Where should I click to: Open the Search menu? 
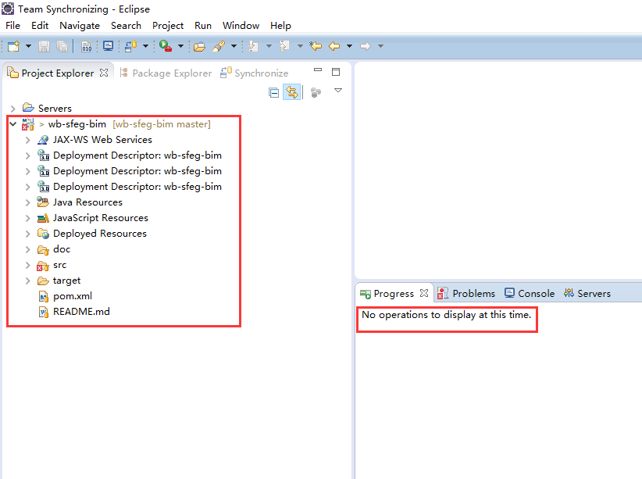(x=126, y=26)
